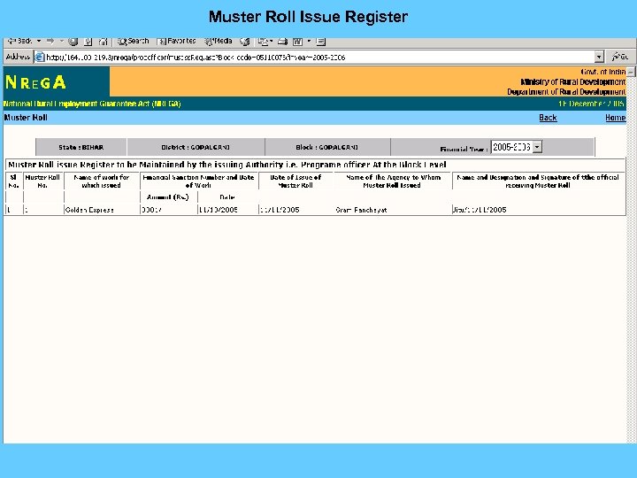637x478 pixels.
Task: Click the Back link on Muster Roll bar
Action: pyautogui.click(x=548, y=118)
